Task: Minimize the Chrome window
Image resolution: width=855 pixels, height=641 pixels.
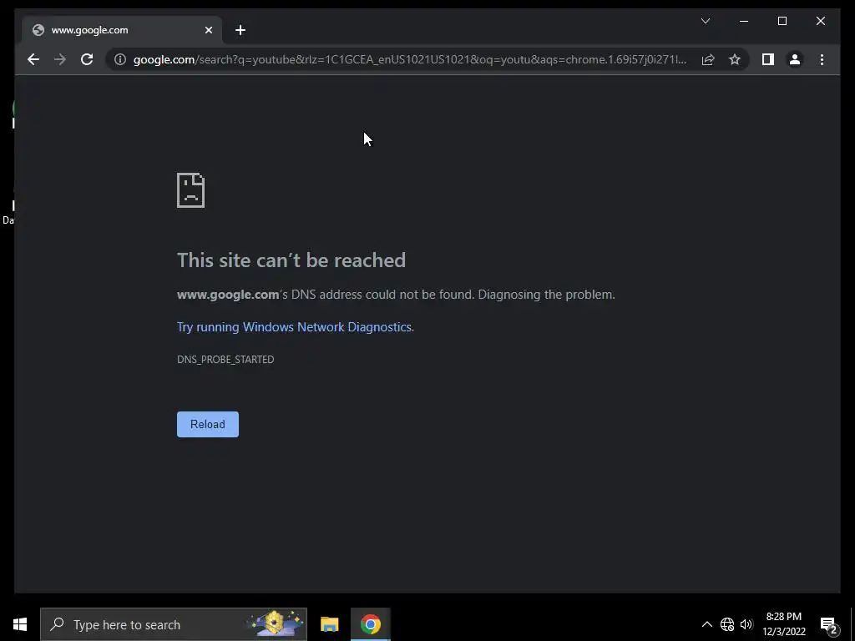Action: click(744, 21)
